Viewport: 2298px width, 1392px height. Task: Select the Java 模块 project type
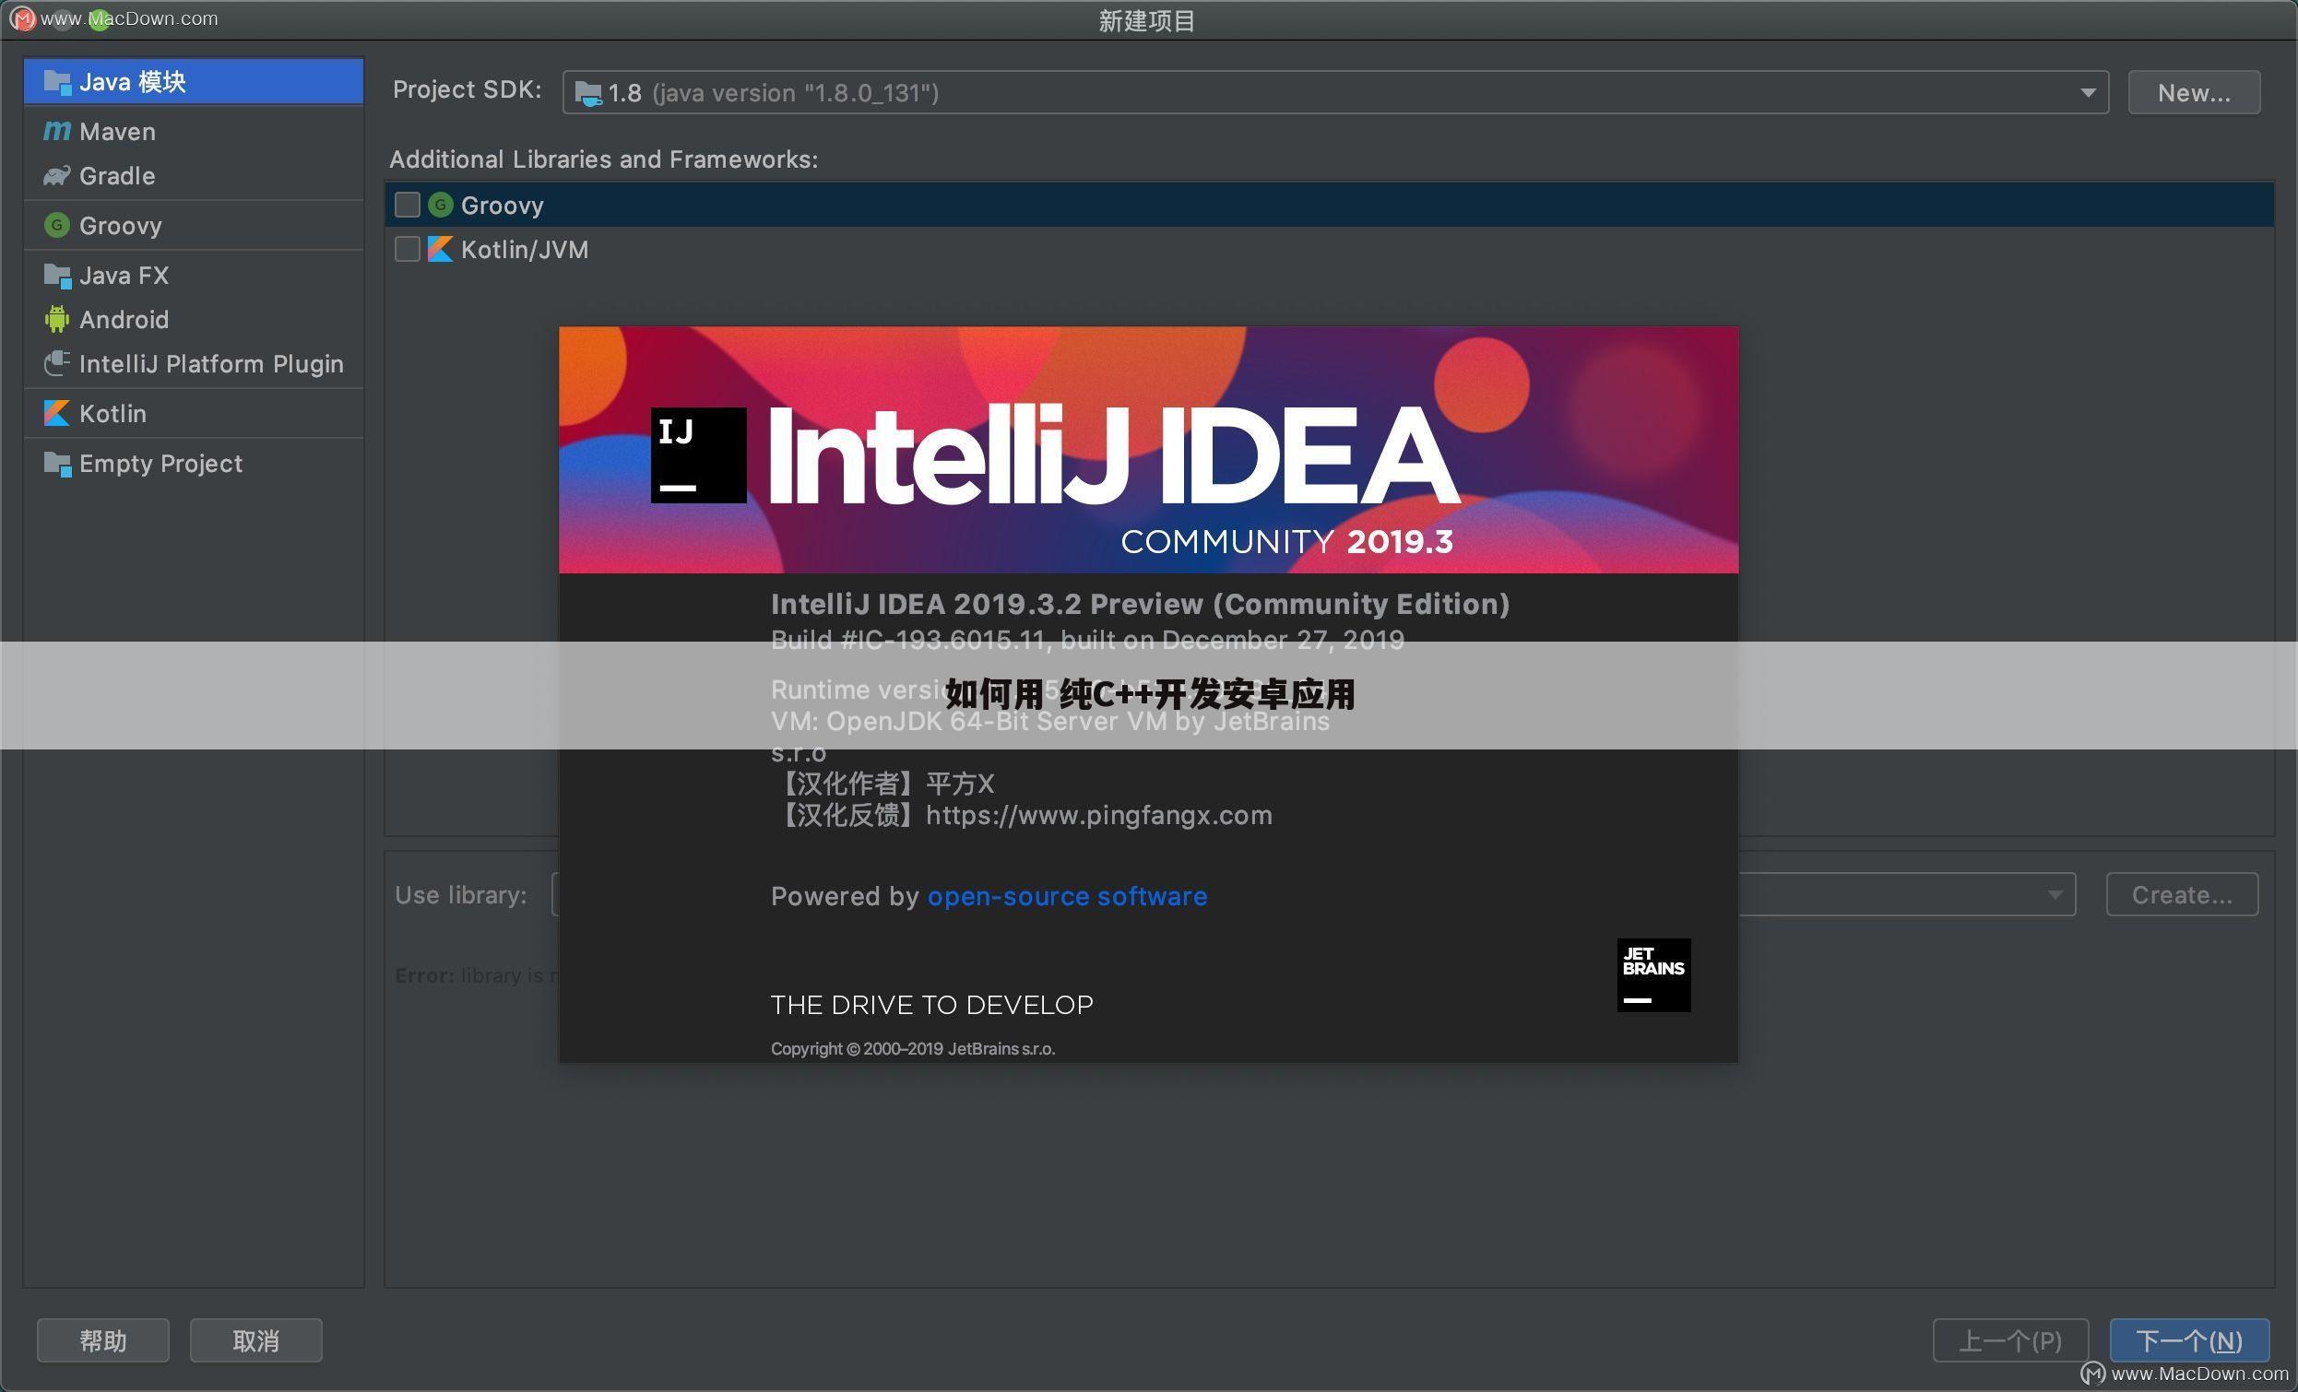(193, 82)
